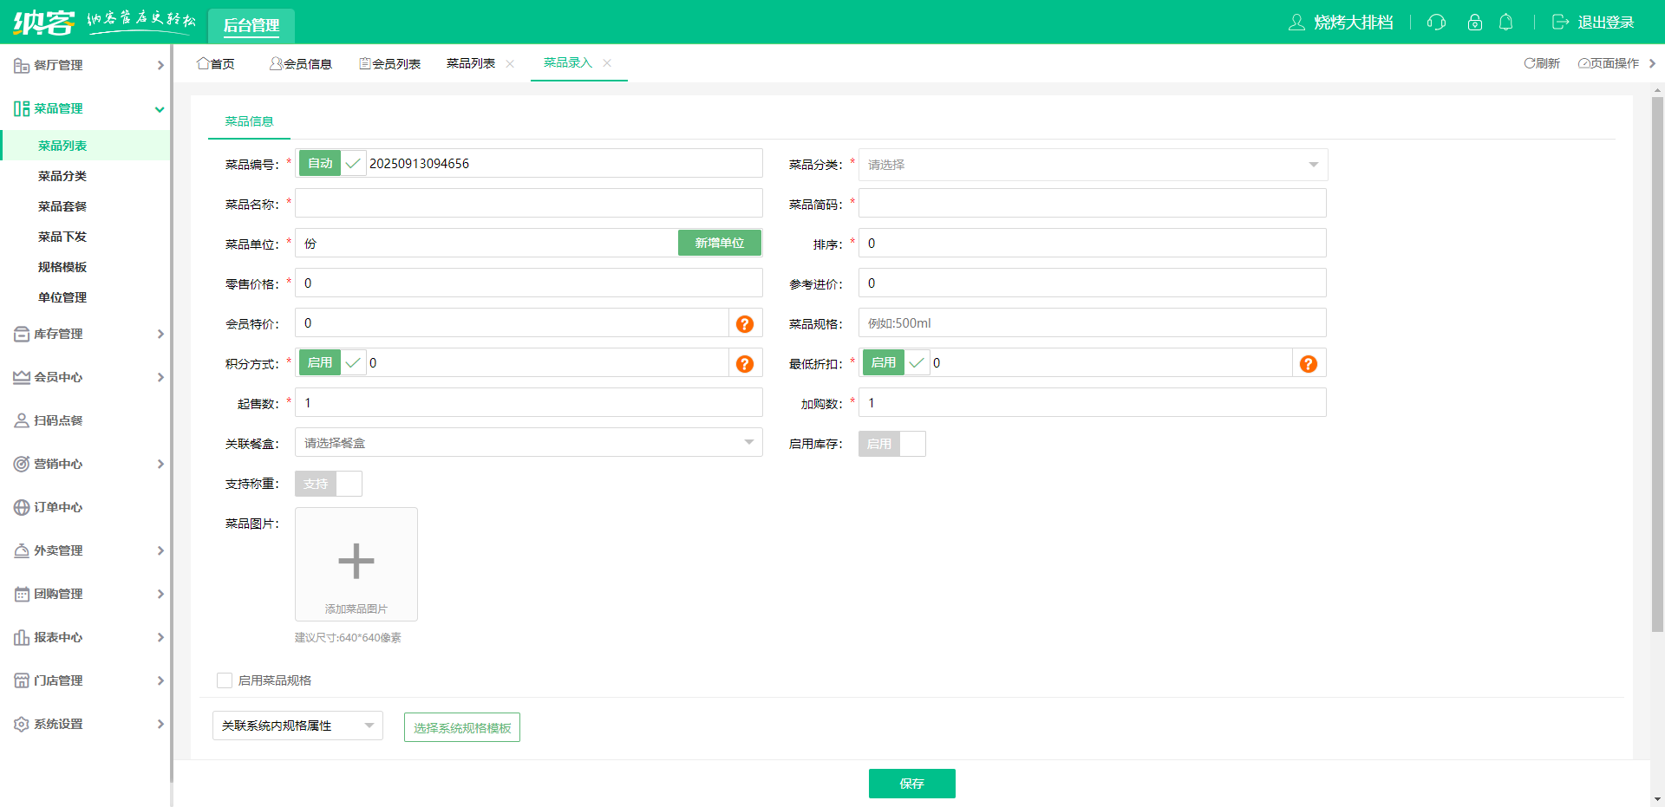Screen dimensions: 1665x807
Task: Disable the 支持称重 toggle
Action: [328, 484]
